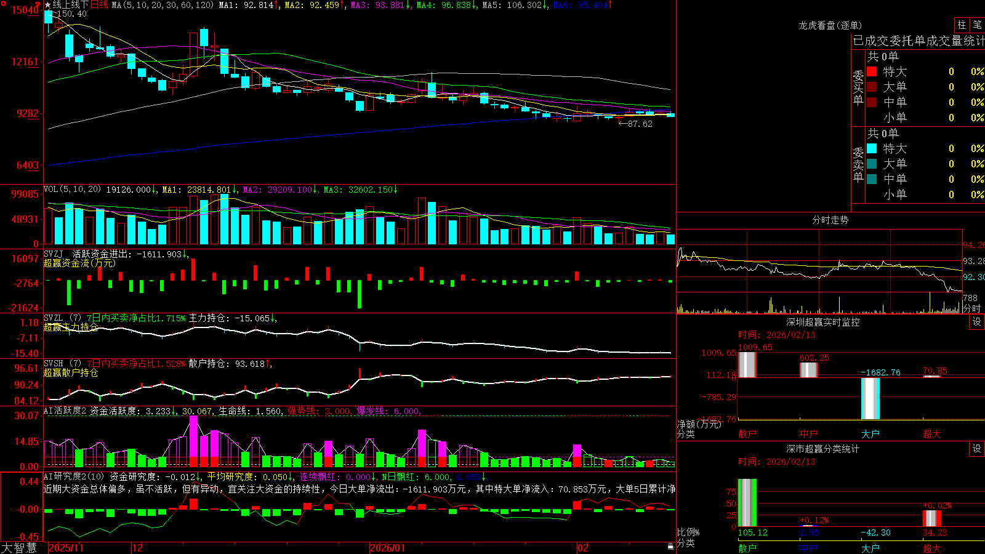Click 散户持仓: 93.618 value
985x554 pixels.
[x=229, y=364]
